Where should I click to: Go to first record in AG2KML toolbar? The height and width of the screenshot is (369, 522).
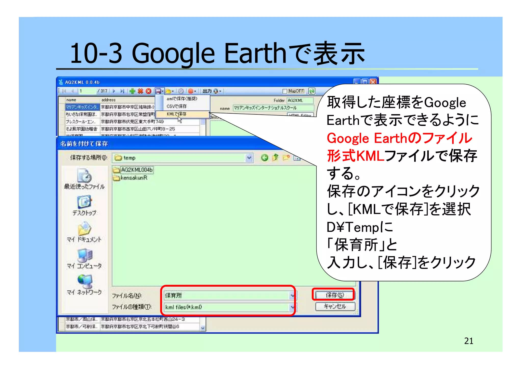coord(64,91)
